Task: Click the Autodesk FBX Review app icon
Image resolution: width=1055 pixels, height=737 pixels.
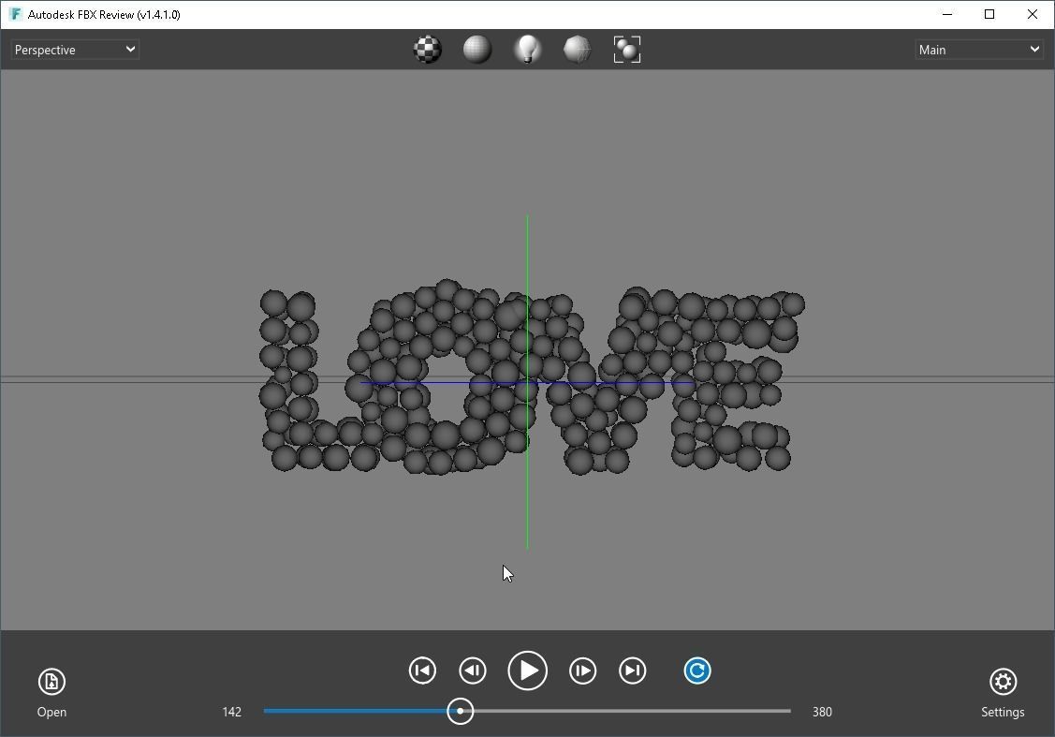Action: (16, 14)
